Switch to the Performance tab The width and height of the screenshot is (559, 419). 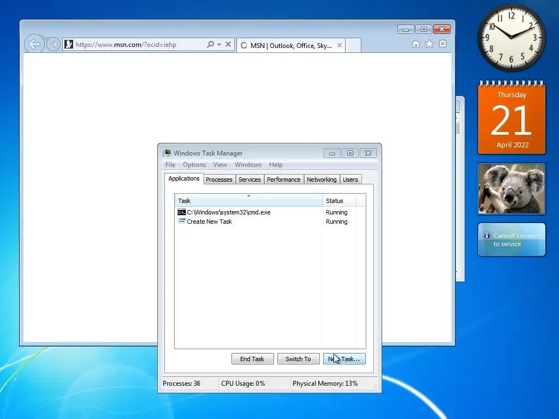(x=283, y=179)
